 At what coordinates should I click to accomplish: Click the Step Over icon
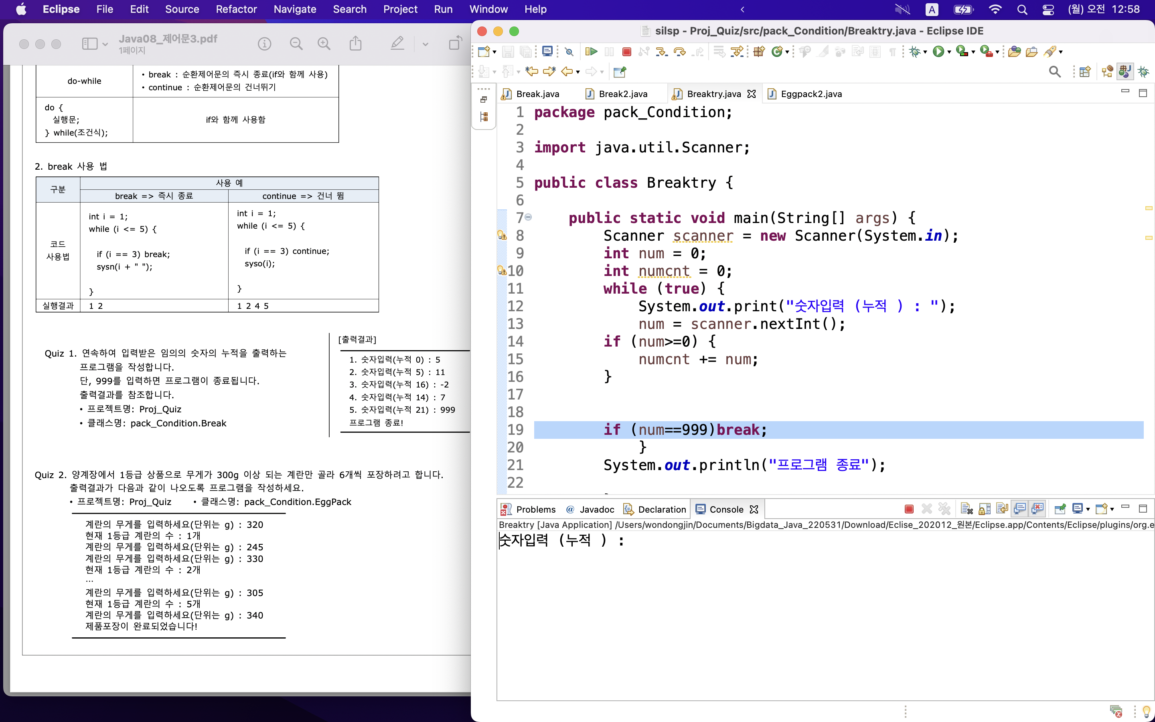pyautogui.click(x=679, y=52)
